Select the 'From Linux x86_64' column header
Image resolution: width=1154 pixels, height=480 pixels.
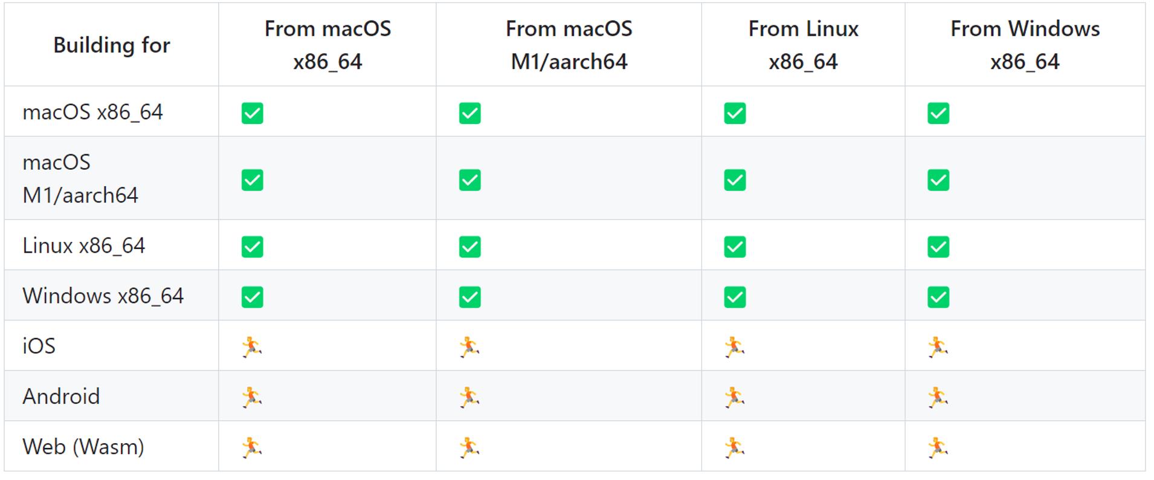click(x=803, y=45)
